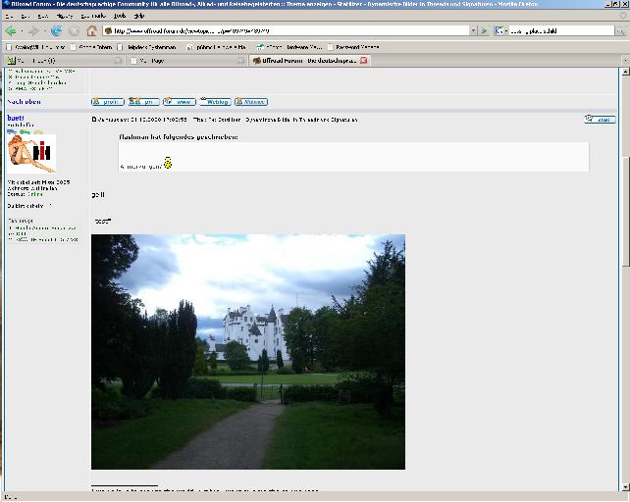The width and height of the screenshot is (630, 502).
Task: Open the first bookmark in the bookmarks toolbar
Action: [35, 47]
